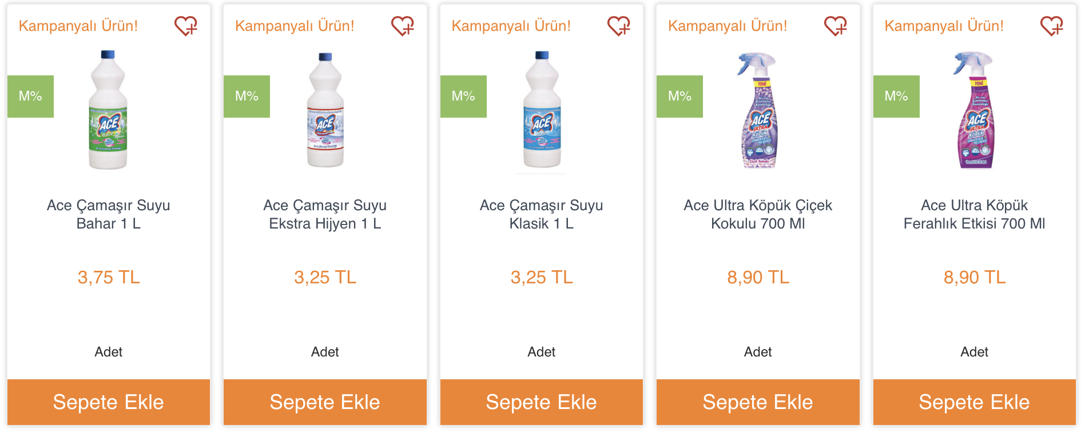Open Ace Çamaşır Suyu Bahar bottle image

pyautogui.click(x=108, y=110)
